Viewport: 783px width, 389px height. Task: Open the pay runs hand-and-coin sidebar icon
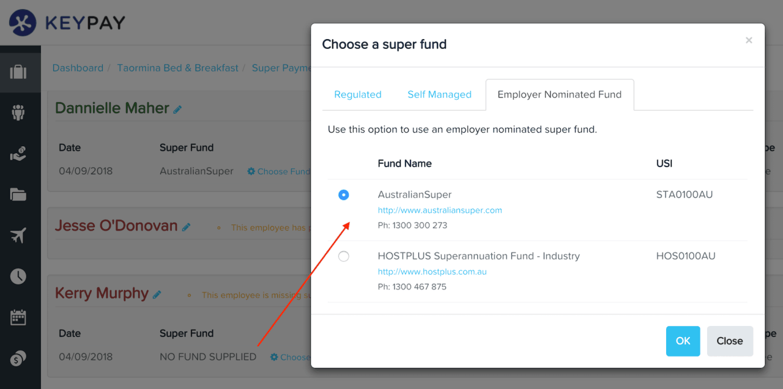20,154
